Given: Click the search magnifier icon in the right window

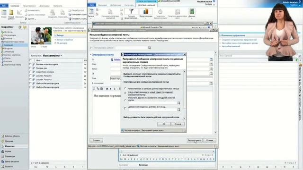Looking at the screenshot, I should click(300, 56).
